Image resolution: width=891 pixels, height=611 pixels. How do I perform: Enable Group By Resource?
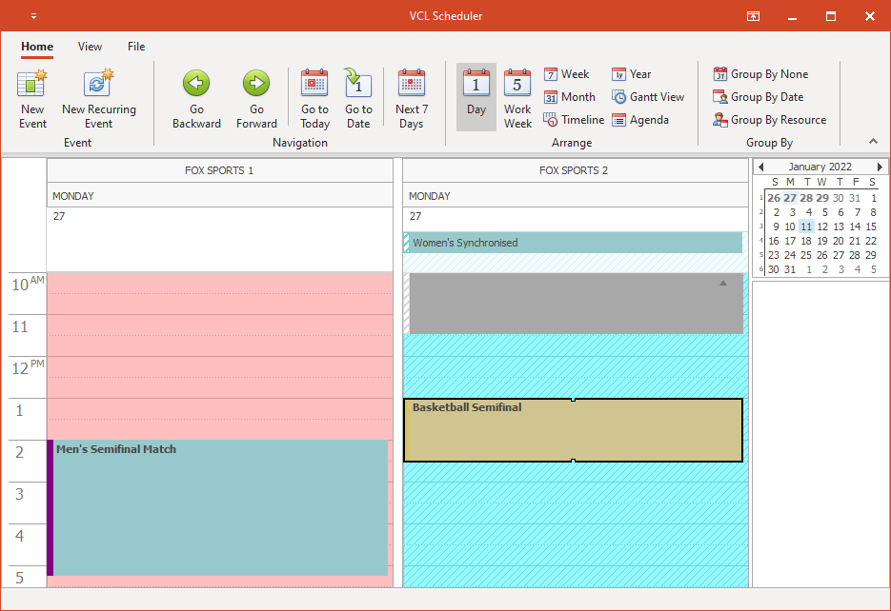[770, 119]
